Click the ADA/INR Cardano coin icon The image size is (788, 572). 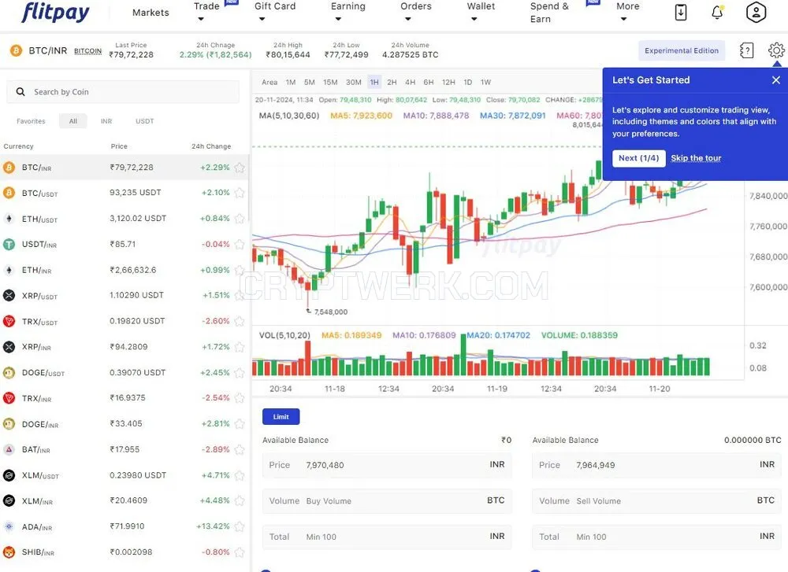point(9,526)
